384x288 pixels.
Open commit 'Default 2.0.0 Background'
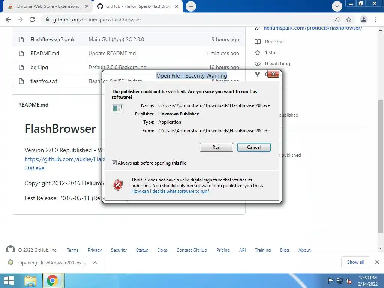(117, 67)
